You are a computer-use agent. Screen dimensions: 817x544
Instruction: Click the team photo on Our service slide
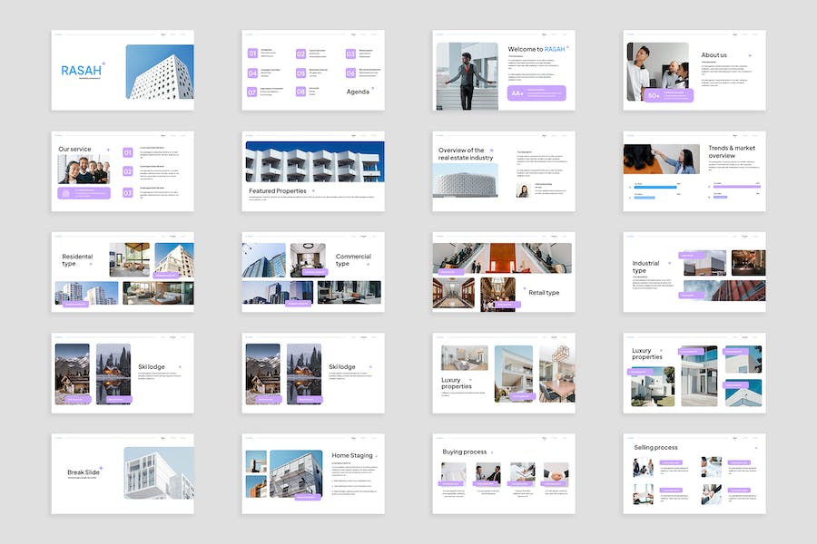(x=84, y=170)
